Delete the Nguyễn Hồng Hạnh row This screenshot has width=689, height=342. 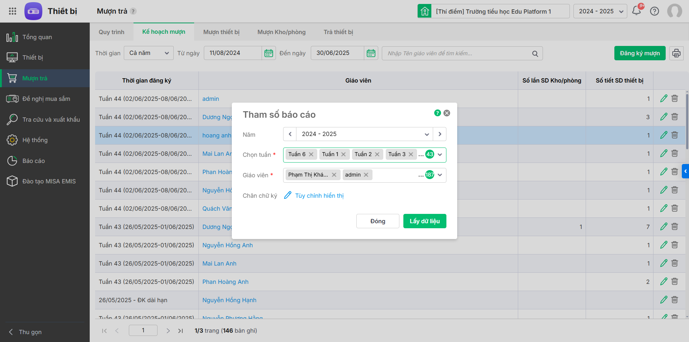point(675,300)
